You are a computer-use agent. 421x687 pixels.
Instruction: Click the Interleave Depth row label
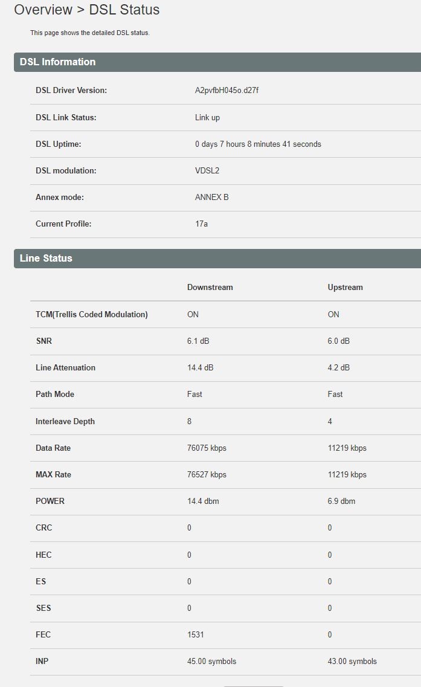[x=65, y=422]
